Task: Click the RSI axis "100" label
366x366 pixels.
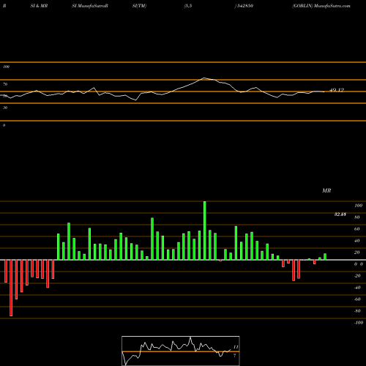Action: click(x=7, y=67)
